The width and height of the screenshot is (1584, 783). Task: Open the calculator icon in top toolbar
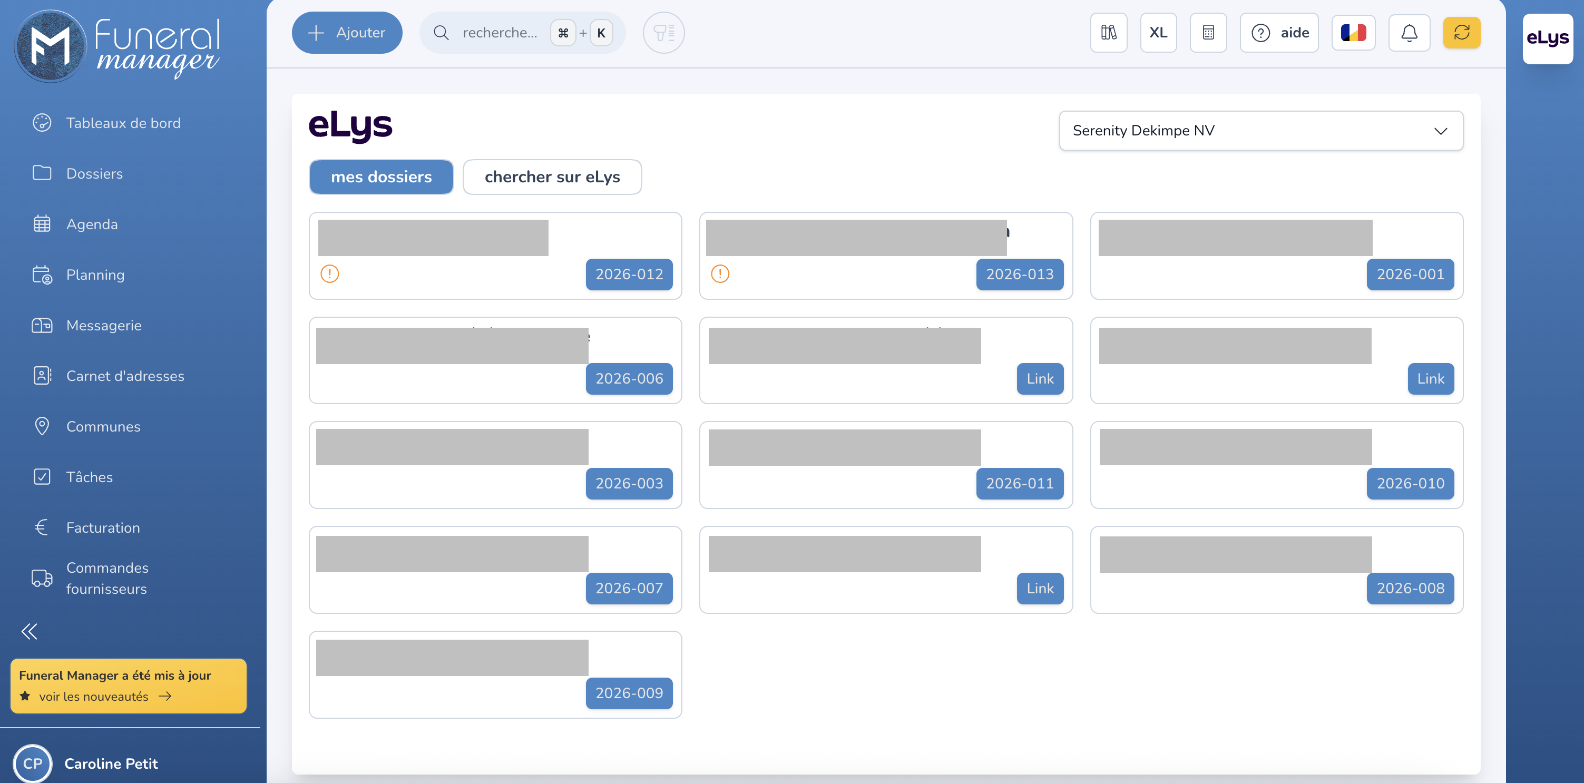1208,33
